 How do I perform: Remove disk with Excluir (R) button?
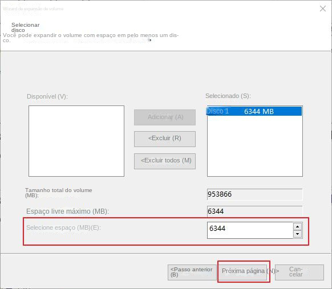pos(165,139)
